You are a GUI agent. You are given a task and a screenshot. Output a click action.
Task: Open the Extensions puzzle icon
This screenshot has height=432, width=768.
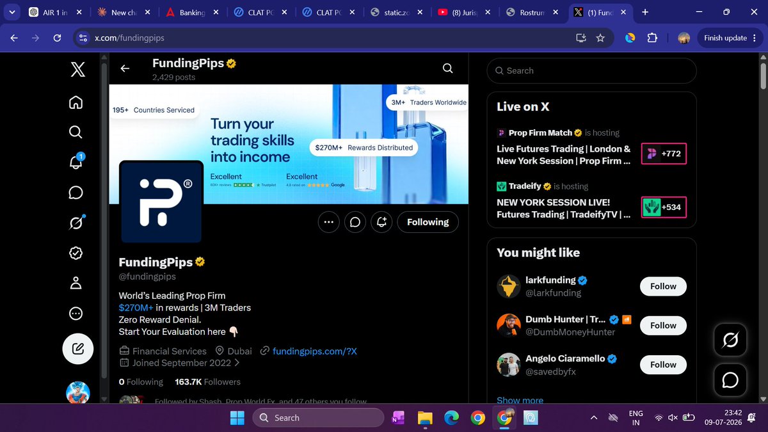pos(652,38)
